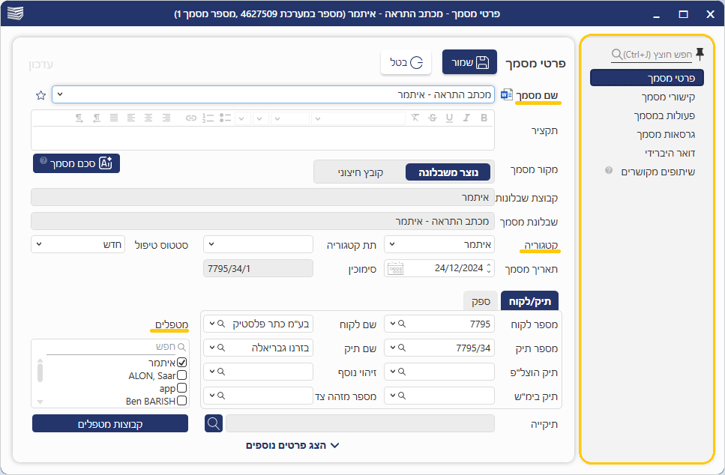
Task: Tick the Ben BARISH checkbox
Action: 181,401
